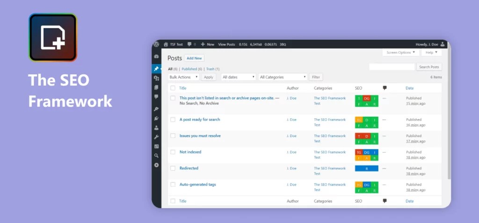The image size is (479, 223).
Task: Open Comments sidebar icon
Action: (156, 96)
